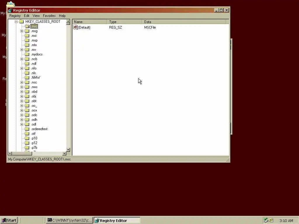The width and height of the screenshot is (299, 224).
Task: Expand the .mv key
Action: [x=22, y=50]
